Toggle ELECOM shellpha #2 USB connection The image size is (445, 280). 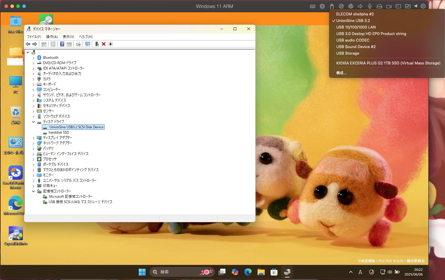pos(355,14)
